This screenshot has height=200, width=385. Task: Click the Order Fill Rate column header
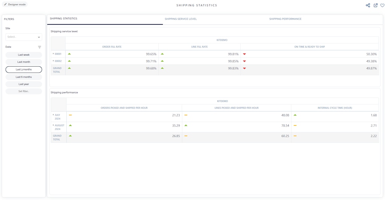pyautogui.click(x=112, y=47)
